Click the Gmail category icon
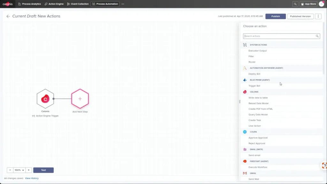The height and width of the screenshot is (184, 327). [245, 173]
